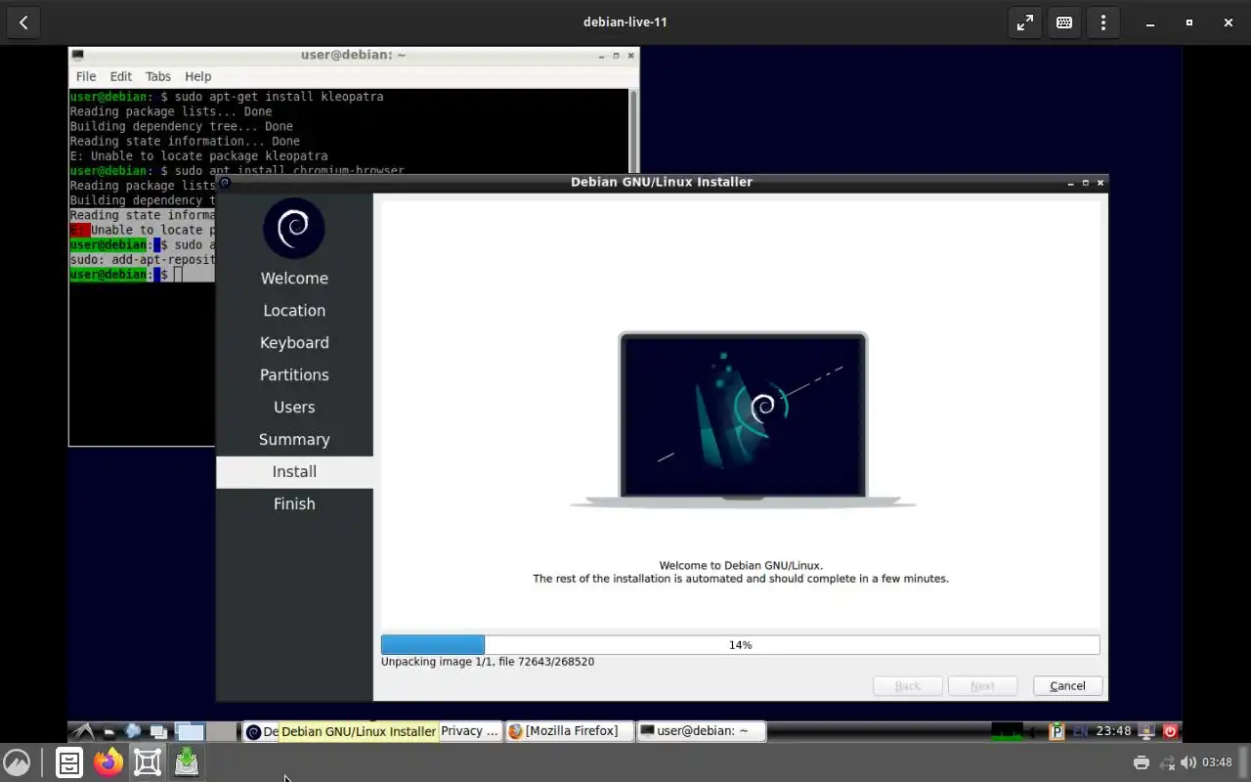The image size is (1251, 782).
Task: Select the Partitions step in installer
Action: coord(294,375)
